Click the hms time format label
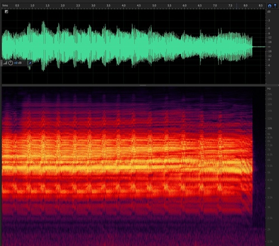 [x=5, y=6]
